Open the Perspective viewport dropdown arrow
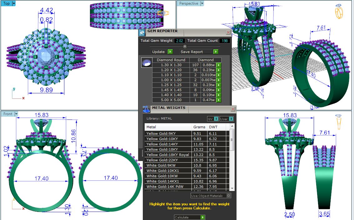 click(x=202, y=3)
